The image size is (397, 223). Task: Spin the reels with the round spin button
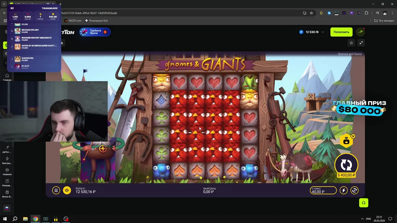[346, 164]
